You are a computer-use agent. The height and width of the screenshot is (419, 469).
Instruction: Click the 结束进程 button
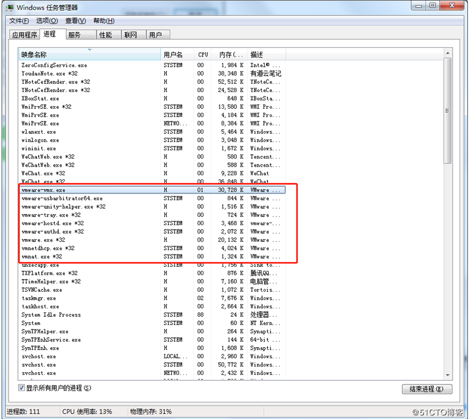click(x=426, y=389)
